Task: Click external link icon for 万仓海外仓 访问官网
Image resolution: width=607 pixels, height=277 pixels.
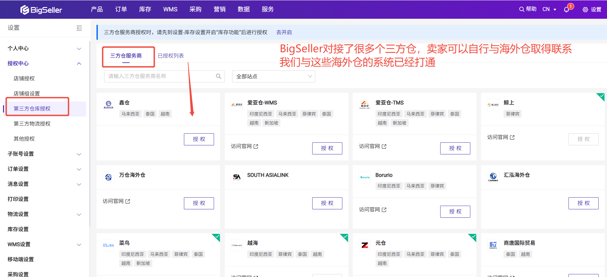Action: point(128,201)
